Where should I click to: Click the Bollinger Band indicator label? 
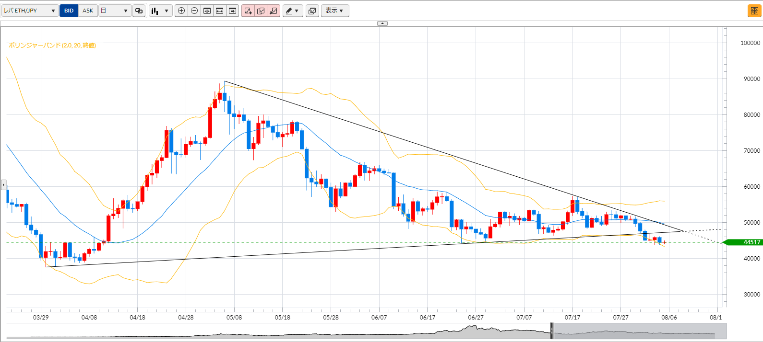52,45
